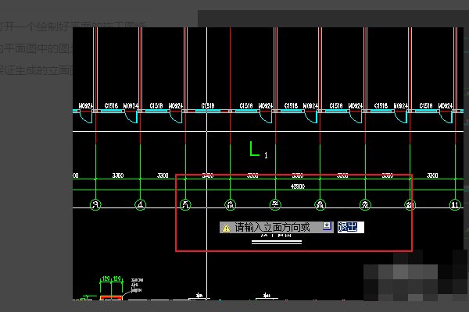Image resolution: width=469 pixels, height=312 pixels.
Task: Click the highlighted 退出 input box
Action: 349,227
